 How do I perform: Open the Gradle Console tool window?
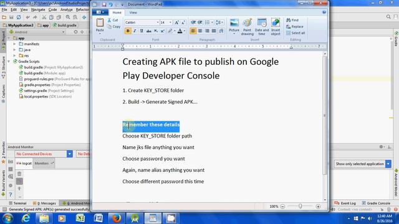point(376,203)
